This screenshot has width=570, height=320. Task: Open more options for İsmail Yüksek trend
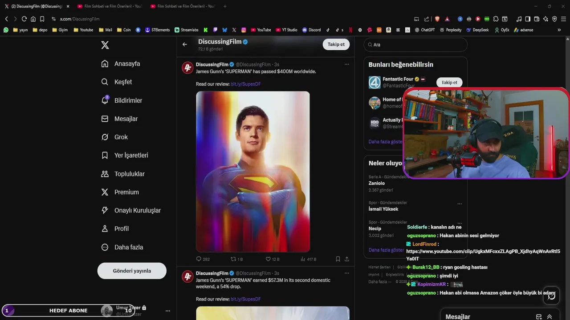click(460, 204)
